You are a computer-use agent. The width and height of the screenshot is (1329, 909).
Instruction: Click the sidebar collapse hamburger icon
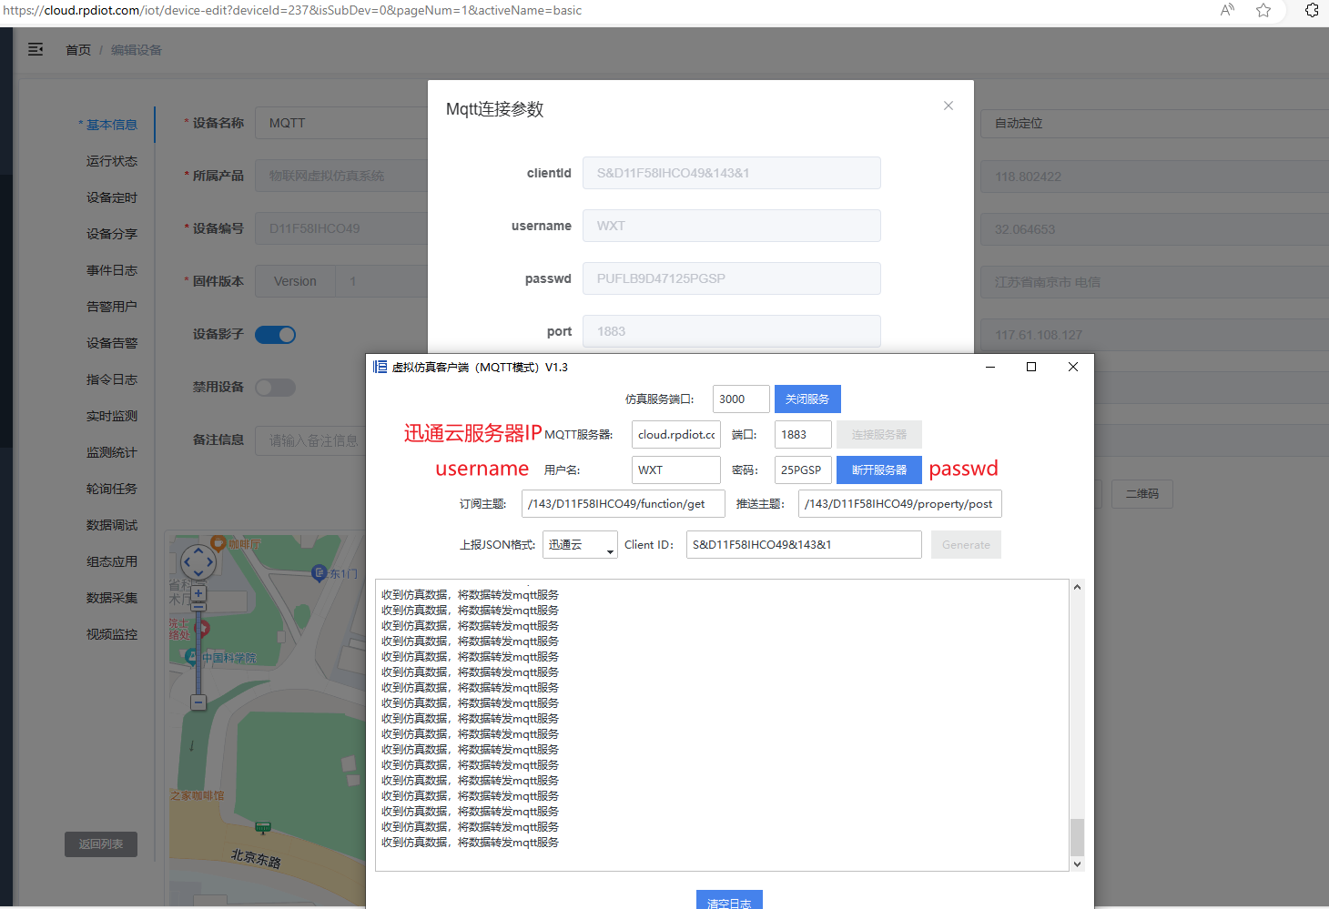click(36, 50)
